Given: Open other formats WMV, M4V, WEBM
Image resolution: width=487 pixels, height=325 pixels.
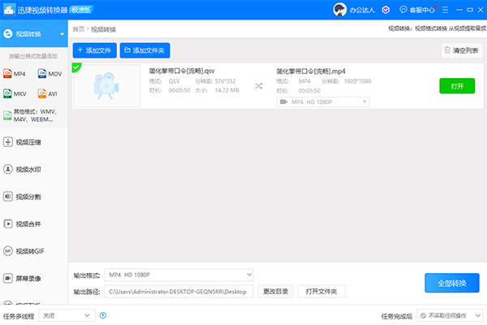Looking at the screenshot, I should (30, 115).
